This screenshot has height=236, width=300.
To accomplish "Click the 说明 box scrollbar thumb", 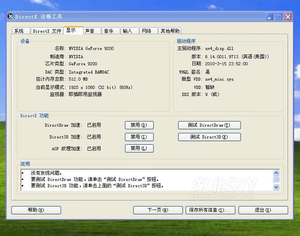I will click(x=276, y=179).
